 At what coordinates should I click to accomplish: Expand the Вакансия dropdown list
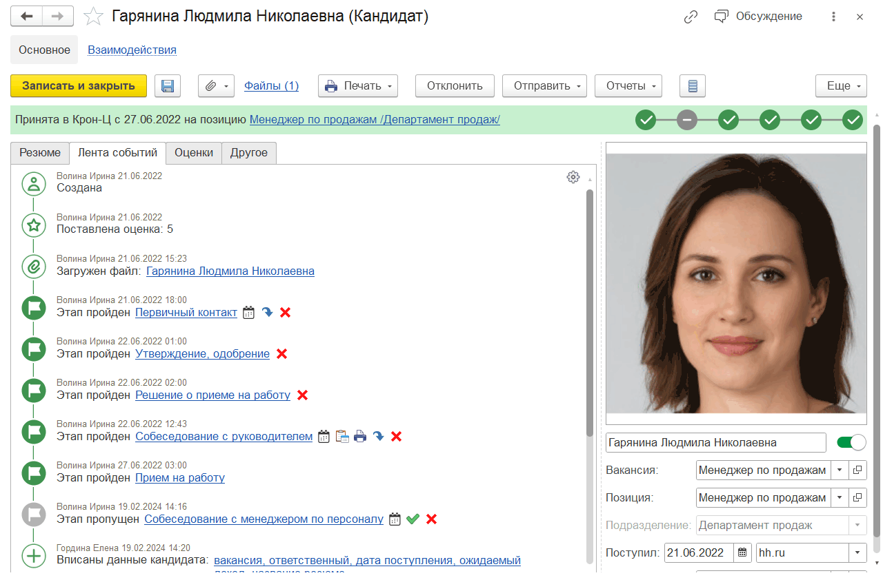click(x=840, y=470)
